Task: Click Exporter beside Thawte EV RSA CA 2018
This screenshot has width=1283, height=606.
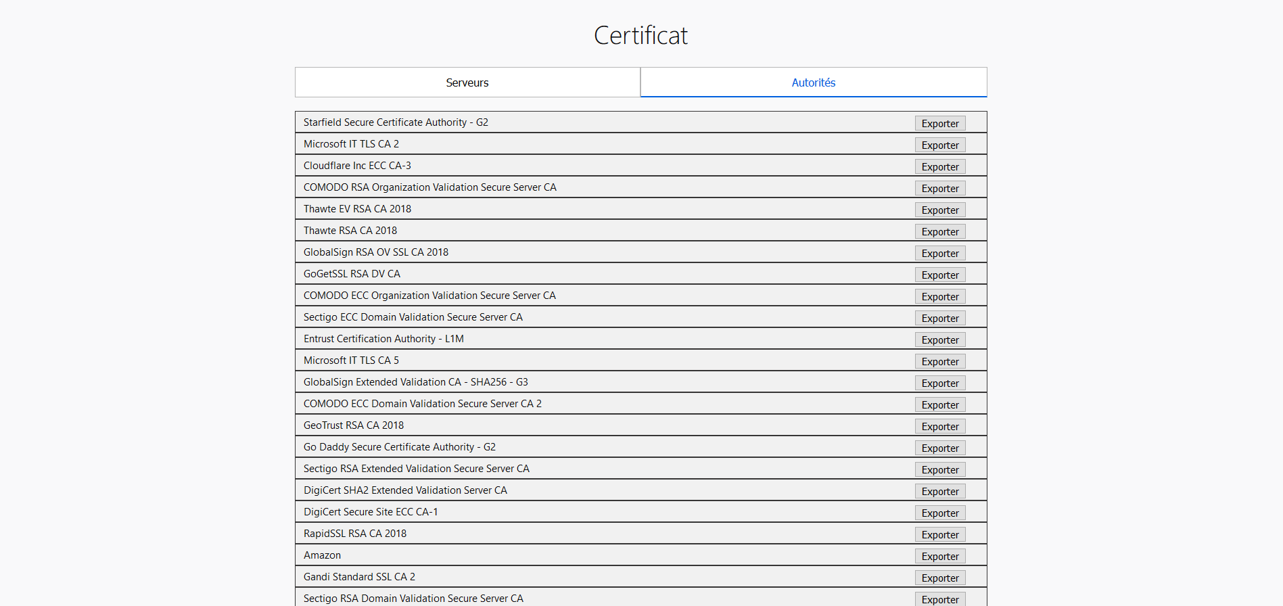Action: (940, 210)
